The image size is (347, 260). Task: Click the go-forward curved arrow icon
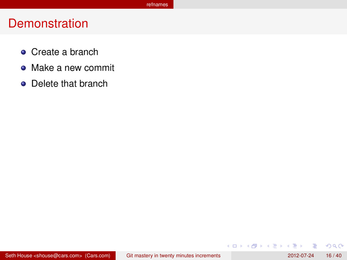click(341, 246)
